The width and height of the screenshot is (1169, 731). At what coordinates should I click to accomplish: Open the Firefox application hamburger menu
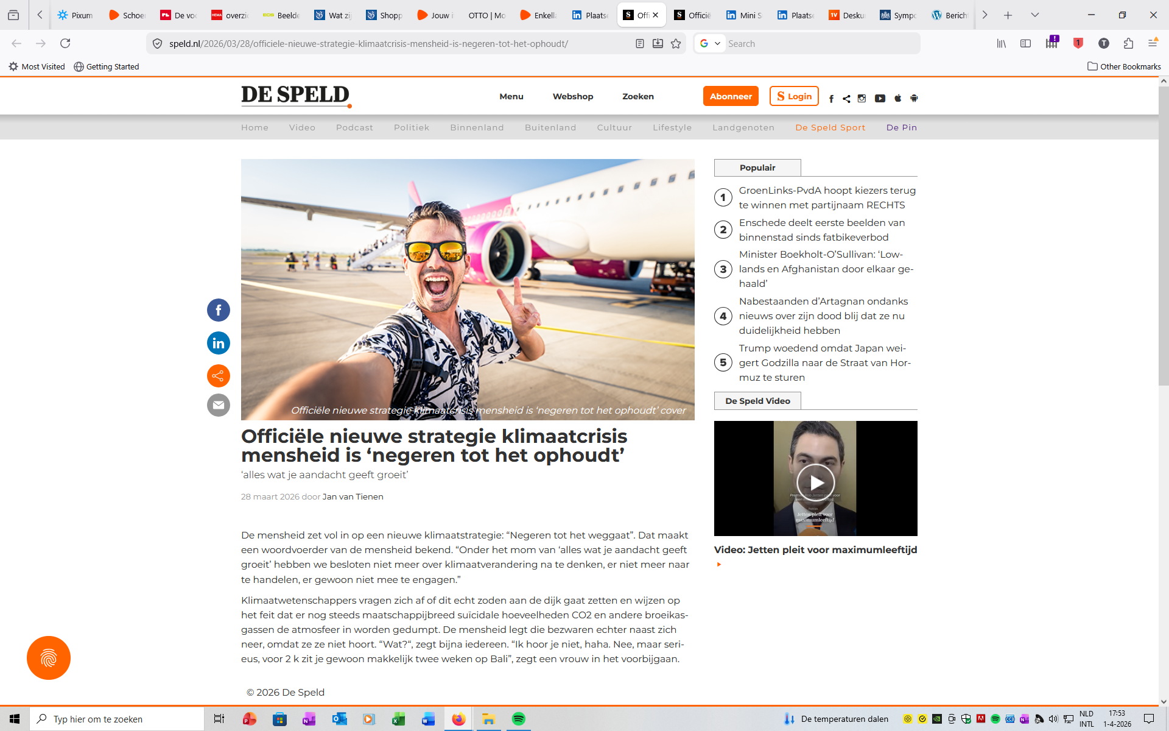[1153, 44]
